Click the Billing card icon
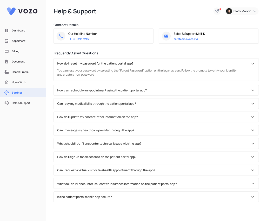This screenshot has width=266, height=221. coord(7,51)
